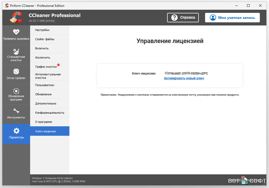Go to the Включить section
This screenshot has height=188, width=269.
(x=50, y=48)
